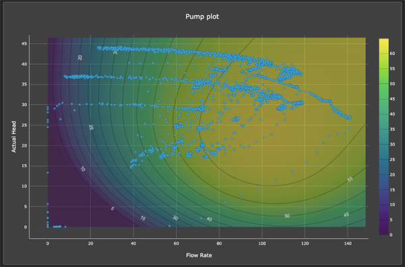Click y-axis tick label 35
Image resolution: width=405 pixels, height=267 pixels.
24,84
